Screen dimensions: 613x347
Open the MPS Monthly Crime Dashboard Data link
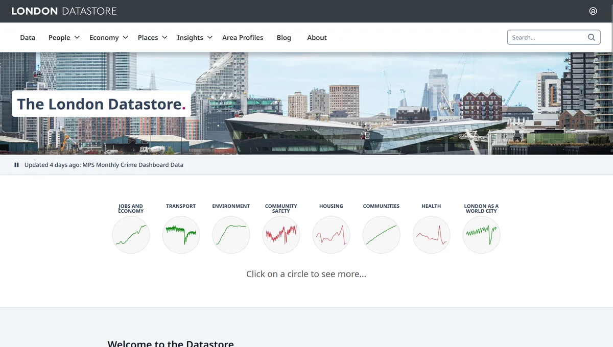click(133, 165)
